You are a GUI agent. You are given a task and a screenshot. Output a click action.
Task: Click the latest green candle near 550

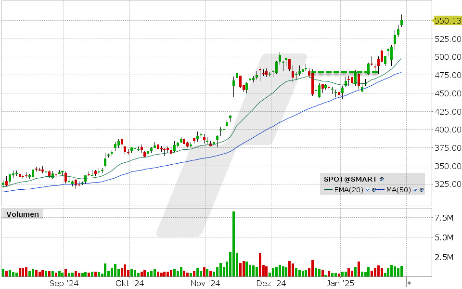click(x=401, y=23)
